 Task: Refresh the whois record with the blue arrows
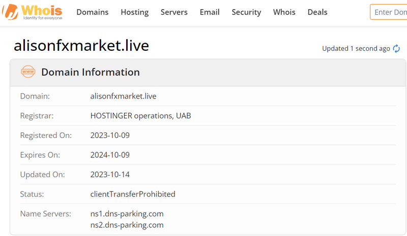[x=396, y=48]
